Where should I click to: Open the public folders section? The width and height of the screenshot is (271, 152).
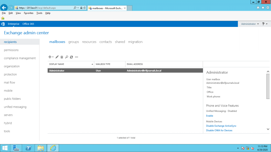(12, 99)
